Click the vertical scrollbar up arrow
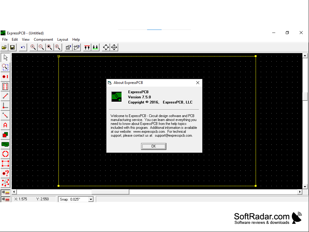This screenshot has height=232, width=309. pyautogui.click(x=305, y=56)
